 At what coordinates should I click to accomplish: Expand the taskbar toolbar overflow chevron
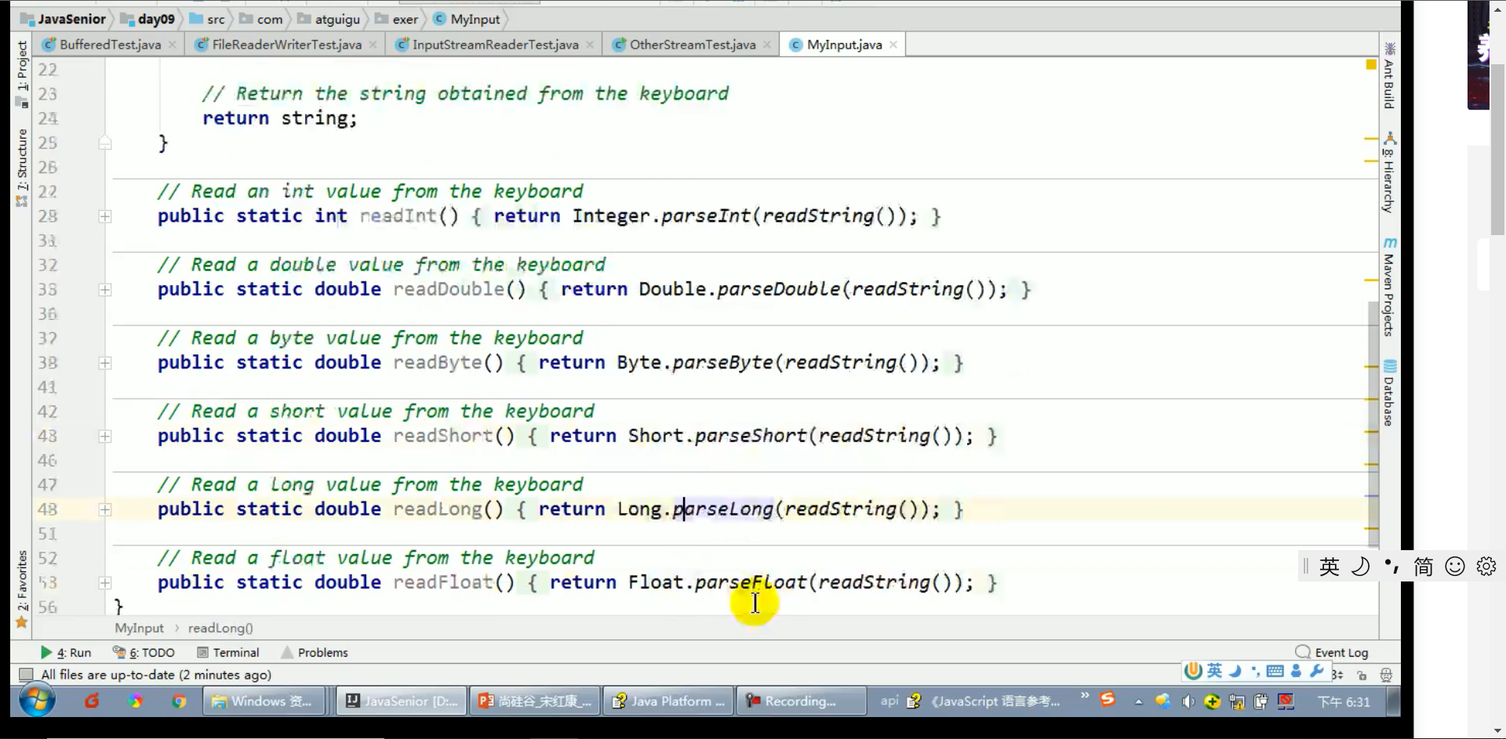pos(1085,696)
